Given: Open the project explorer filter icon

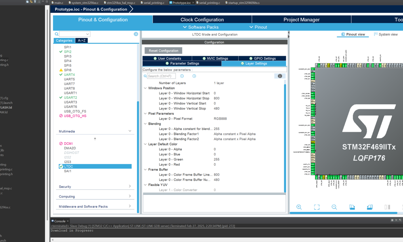Looking at the screenshot, I should pos(35,2).
